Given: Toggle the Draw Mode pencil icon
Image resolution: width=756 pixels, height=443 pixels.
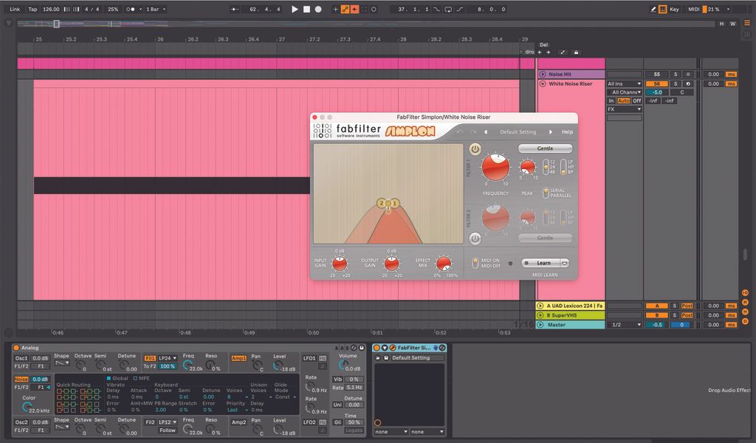Looking at the screenshot, I should [653, 9].
